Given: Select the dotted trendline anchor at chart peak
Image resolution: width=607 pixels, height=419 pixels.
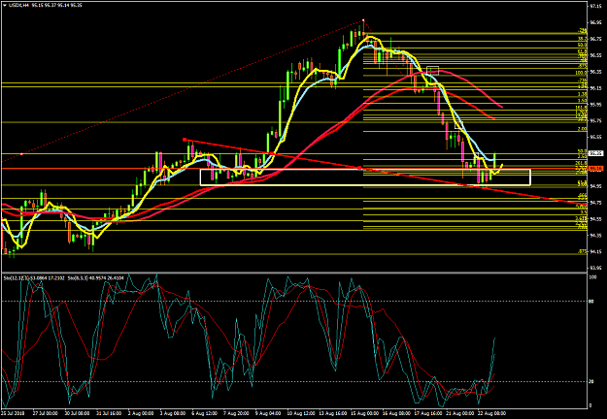Looking at the screenshot, I should [363, 19].
